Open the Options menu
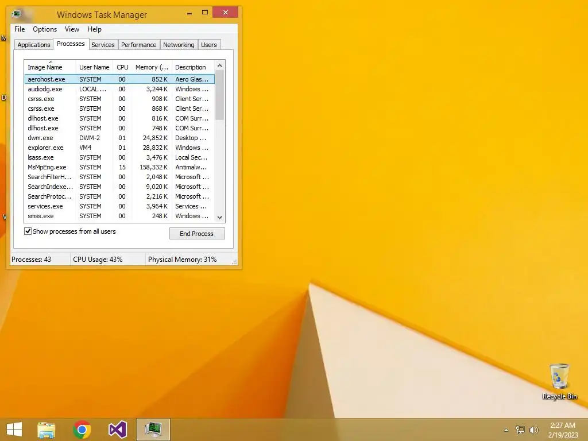Image resolution: width=588 pixels, height=441 pixels. click(45, 29)
